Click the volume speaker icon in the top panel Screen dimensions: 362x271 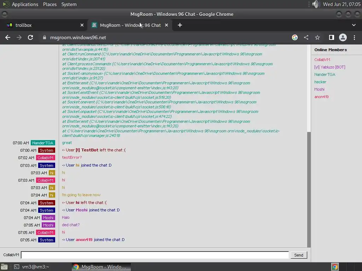click(x=316, y=4)
